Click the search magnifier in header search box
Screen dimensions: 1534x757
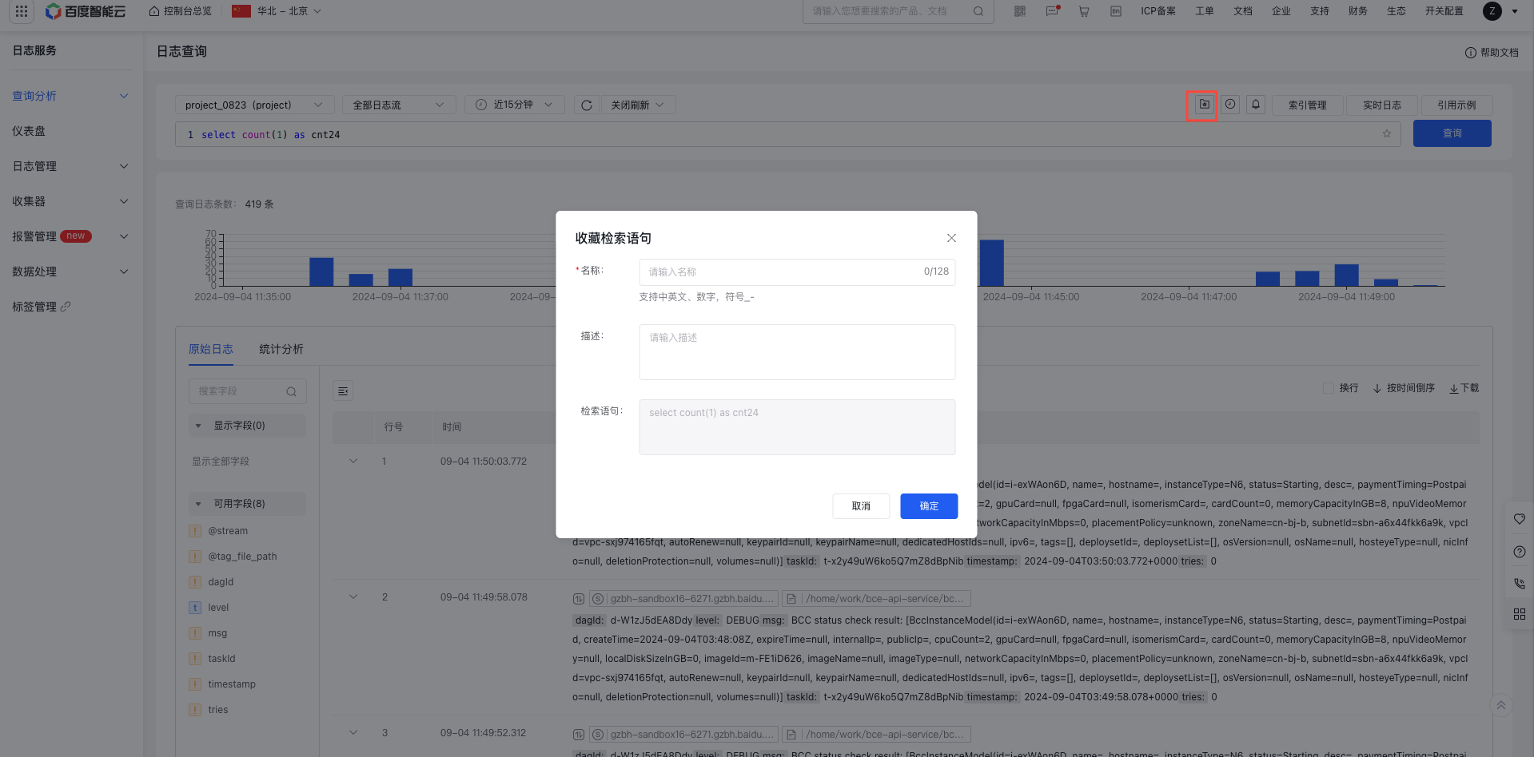978,11
